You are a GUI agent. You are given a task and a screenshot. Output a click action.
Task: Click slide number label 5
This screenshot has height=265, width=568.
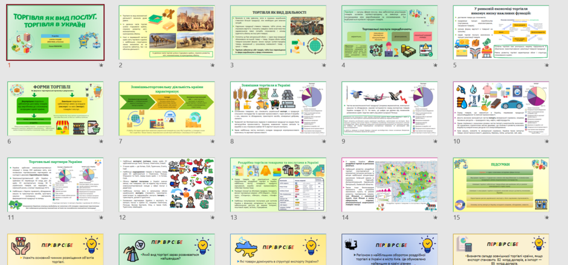tap(455, 65)
